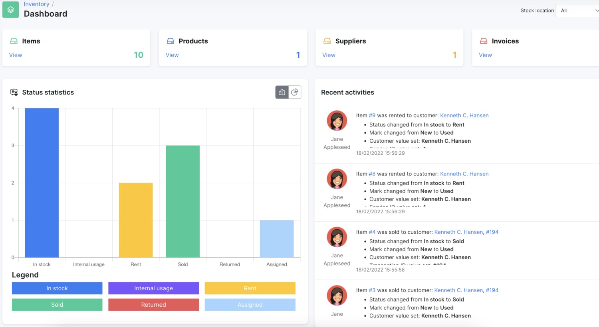This screenshot has width=599, height=327.
Task: Follow the Kenneth C. Hansen customer link
Action: 464,115
